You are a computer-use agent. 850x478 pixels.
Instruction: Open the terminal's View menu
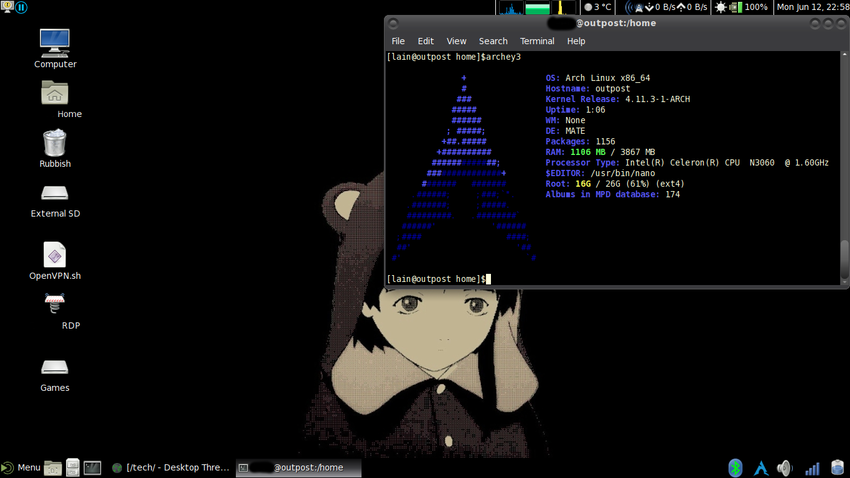pos(456,41)
